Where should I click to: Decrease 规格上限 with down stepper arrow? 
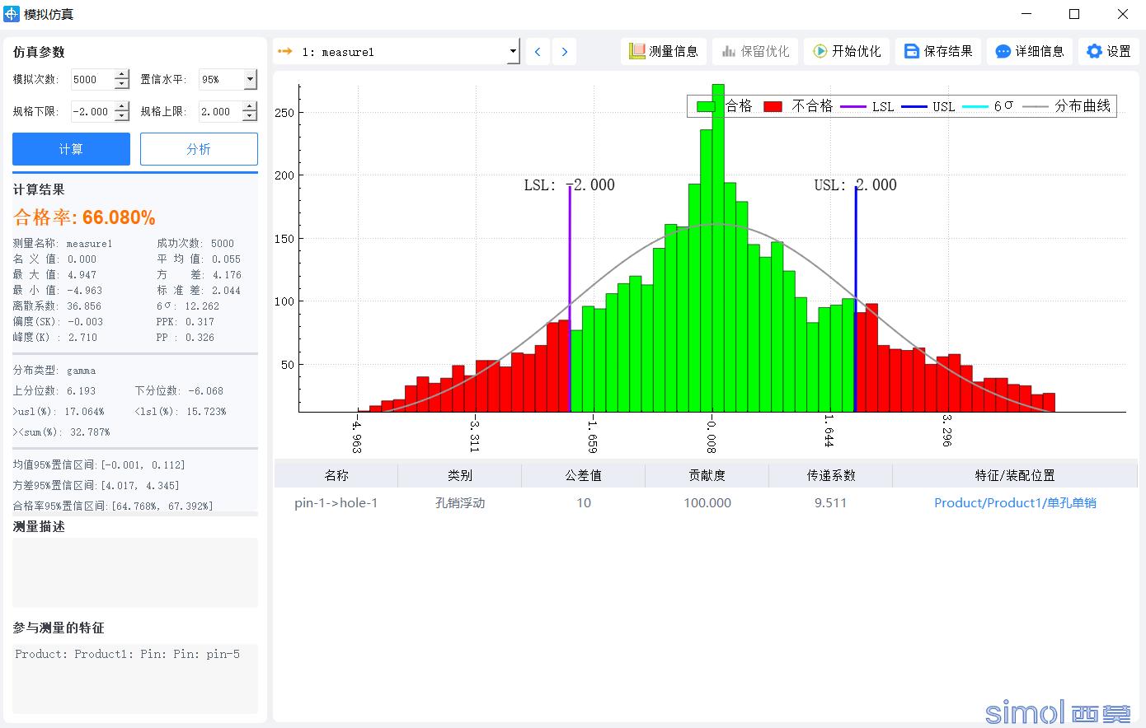click(x=250, y=116)
